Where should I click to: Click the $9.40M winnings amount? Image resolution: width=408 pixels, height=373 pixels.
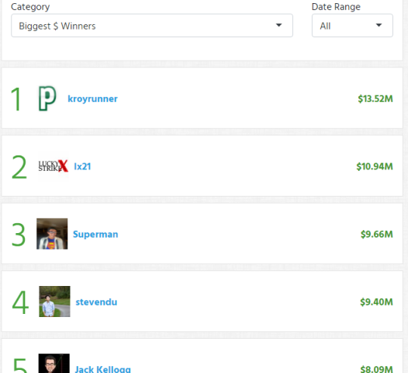376,302
